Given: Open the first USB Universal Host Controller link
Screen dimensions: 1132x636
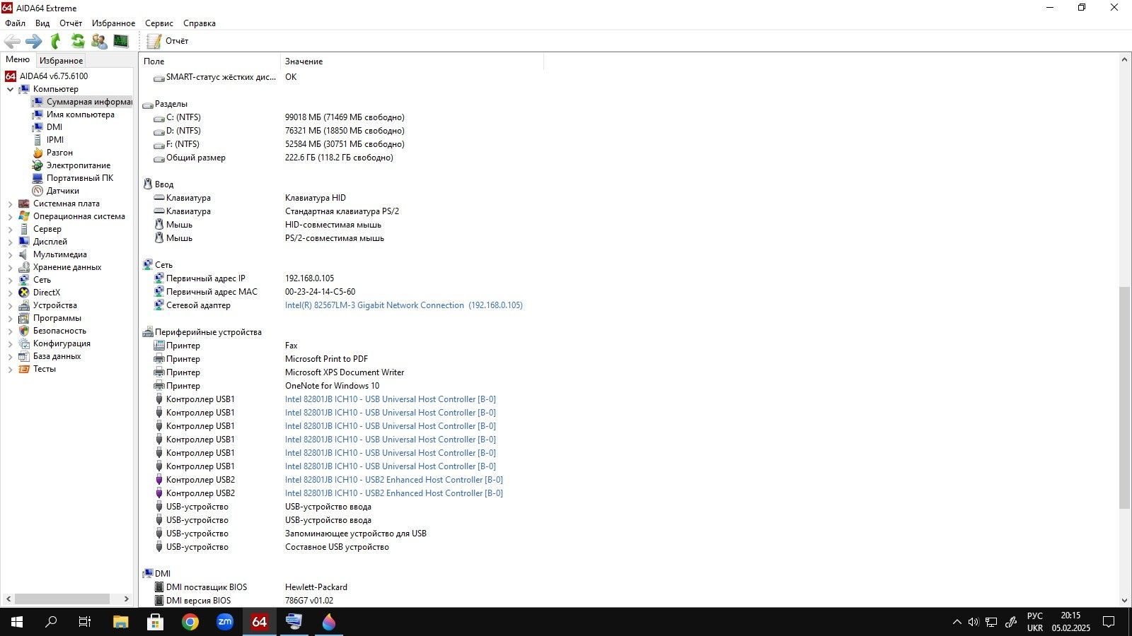Looking at the screenshot, I should point(391,399).
